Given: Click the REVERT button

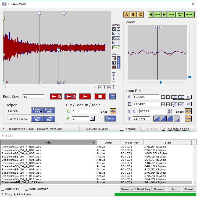Looking at the screenshot, I should click(x=190, y=15).
